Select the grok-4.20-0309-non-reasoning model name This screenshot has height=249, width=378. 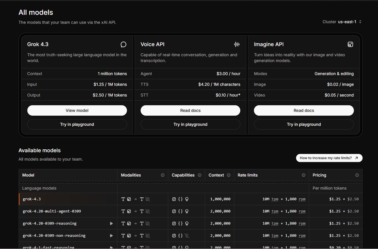pos(54,235)
